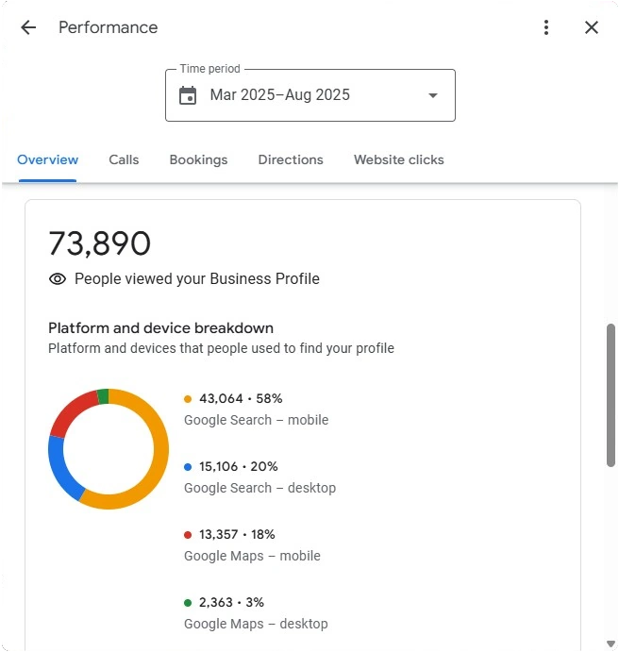The height and width of the screenshot is (652, 619).
Task: Click 'People viewed your Business Profile' text
Action: [x=197, y=278]
